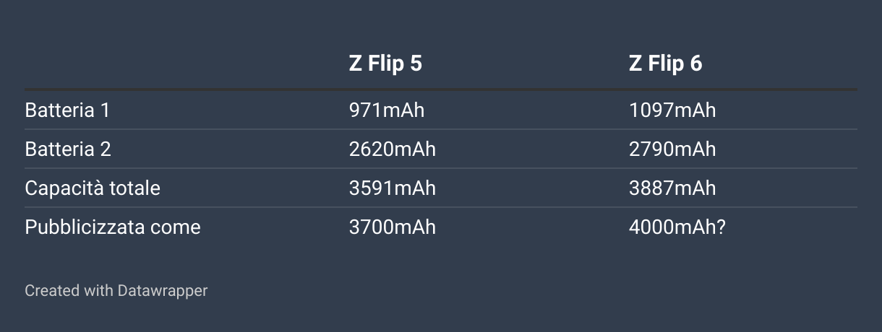
Task: Click the Capacità totale row label
Action: [x=93, y=188]
